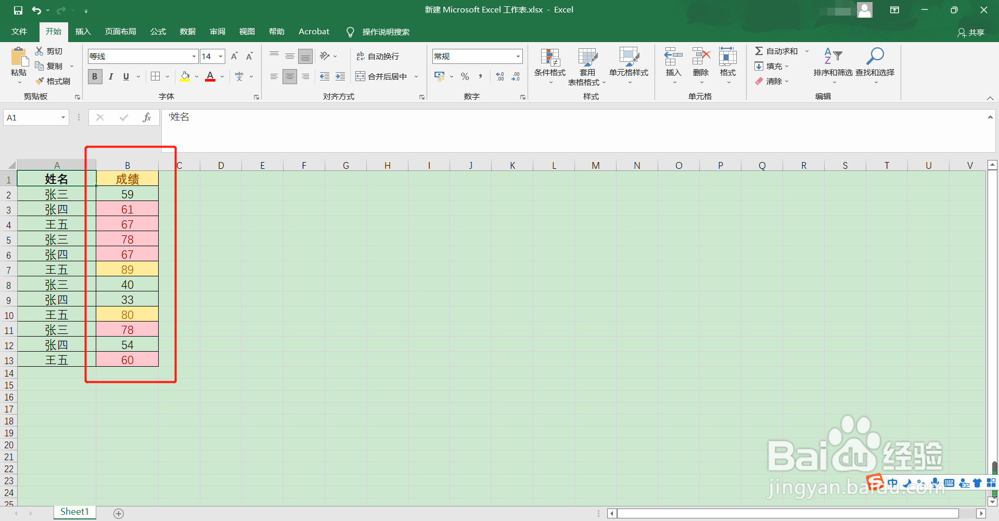Click increase decimal places icon
The image size is (999, 521).
(x=500, y=76)
